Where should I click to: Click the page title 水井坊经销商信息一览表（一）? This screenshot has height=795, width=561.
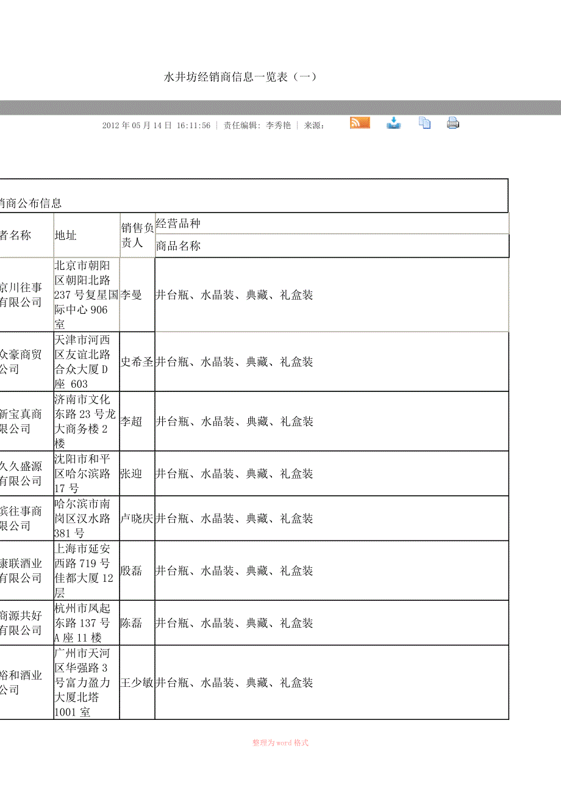point(240,77)
